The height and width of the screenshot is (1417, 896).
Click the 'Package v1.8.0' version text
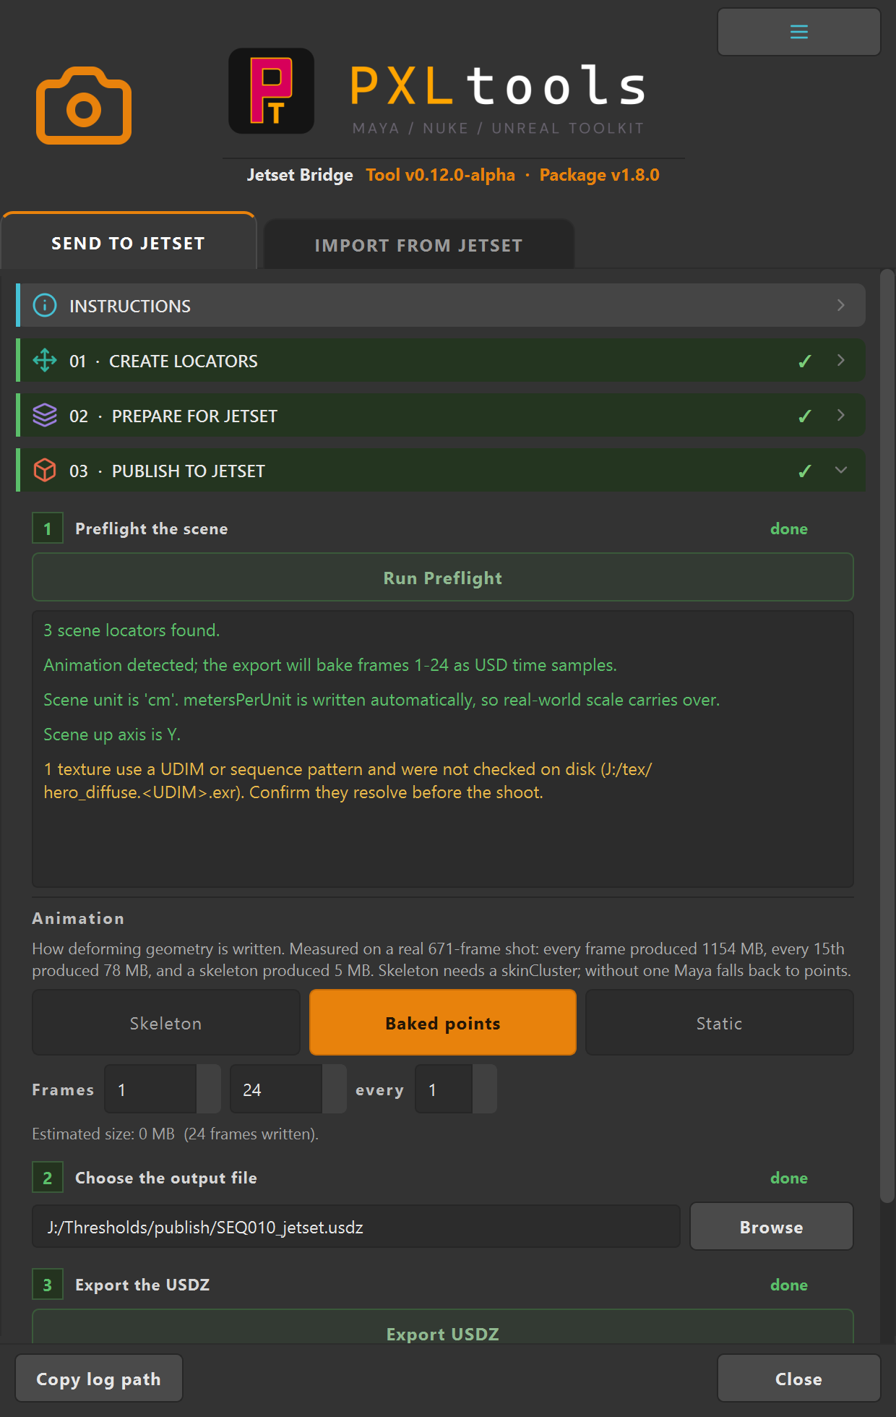[600, 175]
